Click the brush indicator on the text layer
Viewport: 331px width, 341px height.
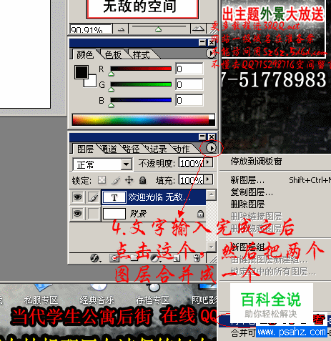tap(93, 197)
